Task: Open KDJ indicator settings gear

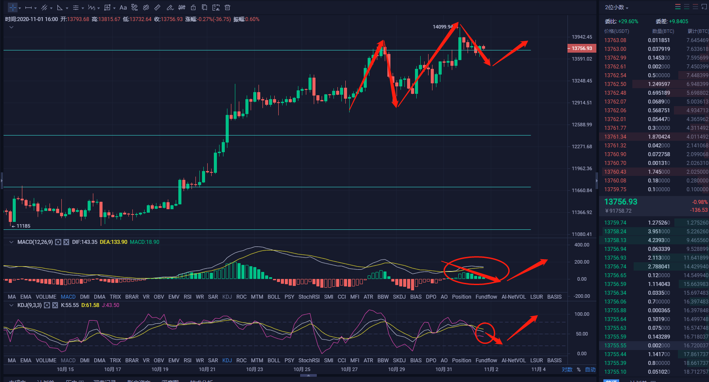Action: click(47, 305)
